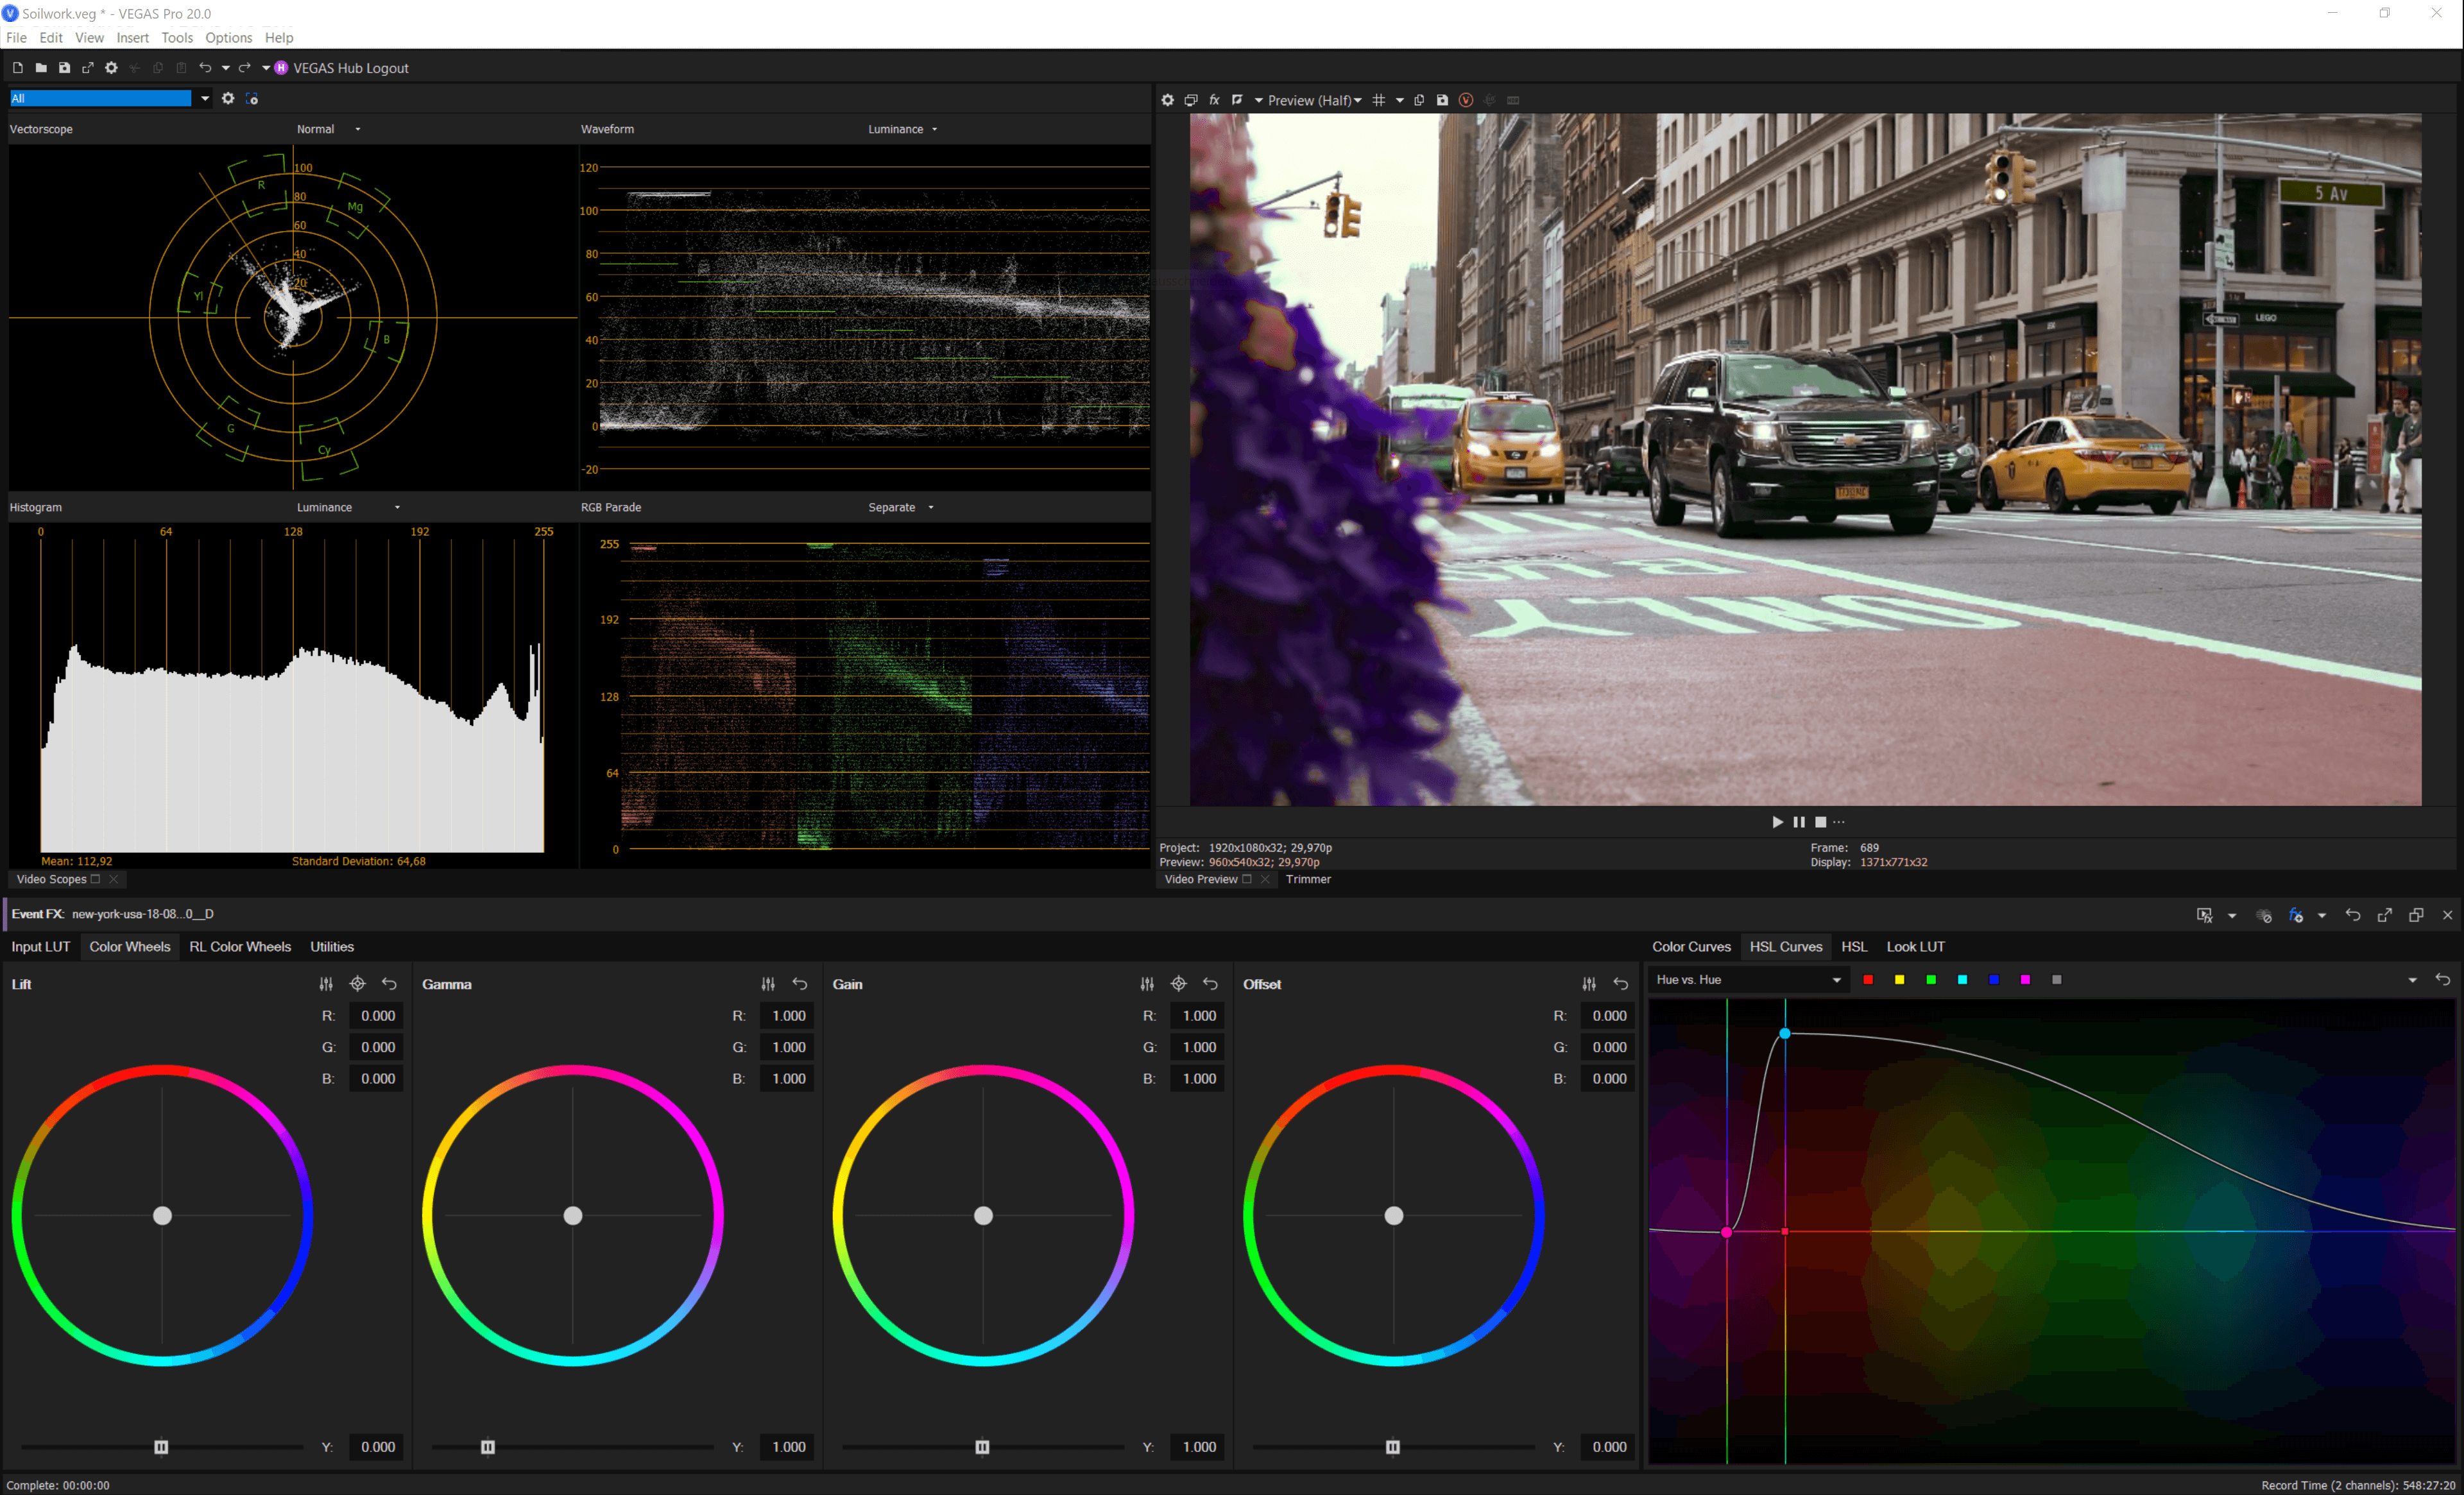The width and height of the screenshot is (2464, 1495).
Task: Select the magenta hue swatch
Action: tap(2025, 980)
